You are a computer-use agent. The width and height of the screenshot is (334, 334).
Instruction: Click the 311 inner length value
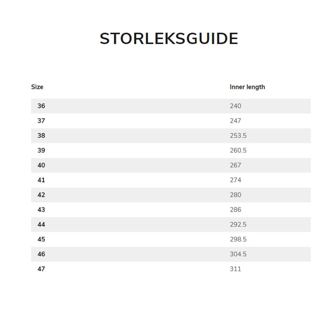pyautogui.click(x=235, y=269)
